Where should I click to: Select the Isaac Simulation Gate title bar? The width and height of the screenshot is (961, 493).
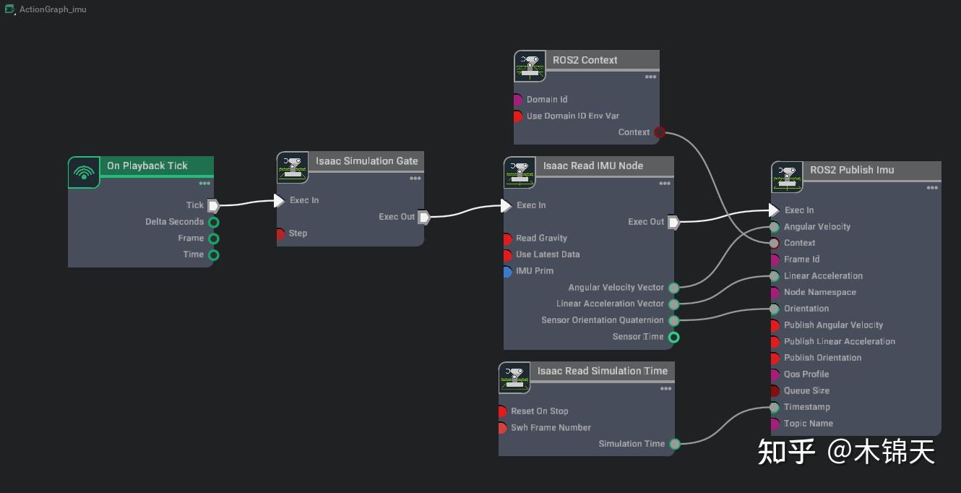[368, 160]
